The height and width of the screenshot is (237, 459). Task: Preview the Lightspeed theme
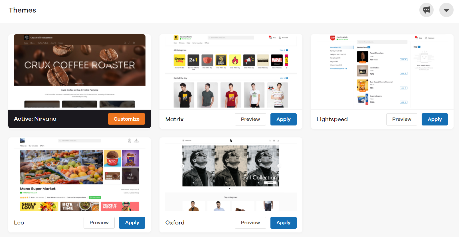[401, 119]
